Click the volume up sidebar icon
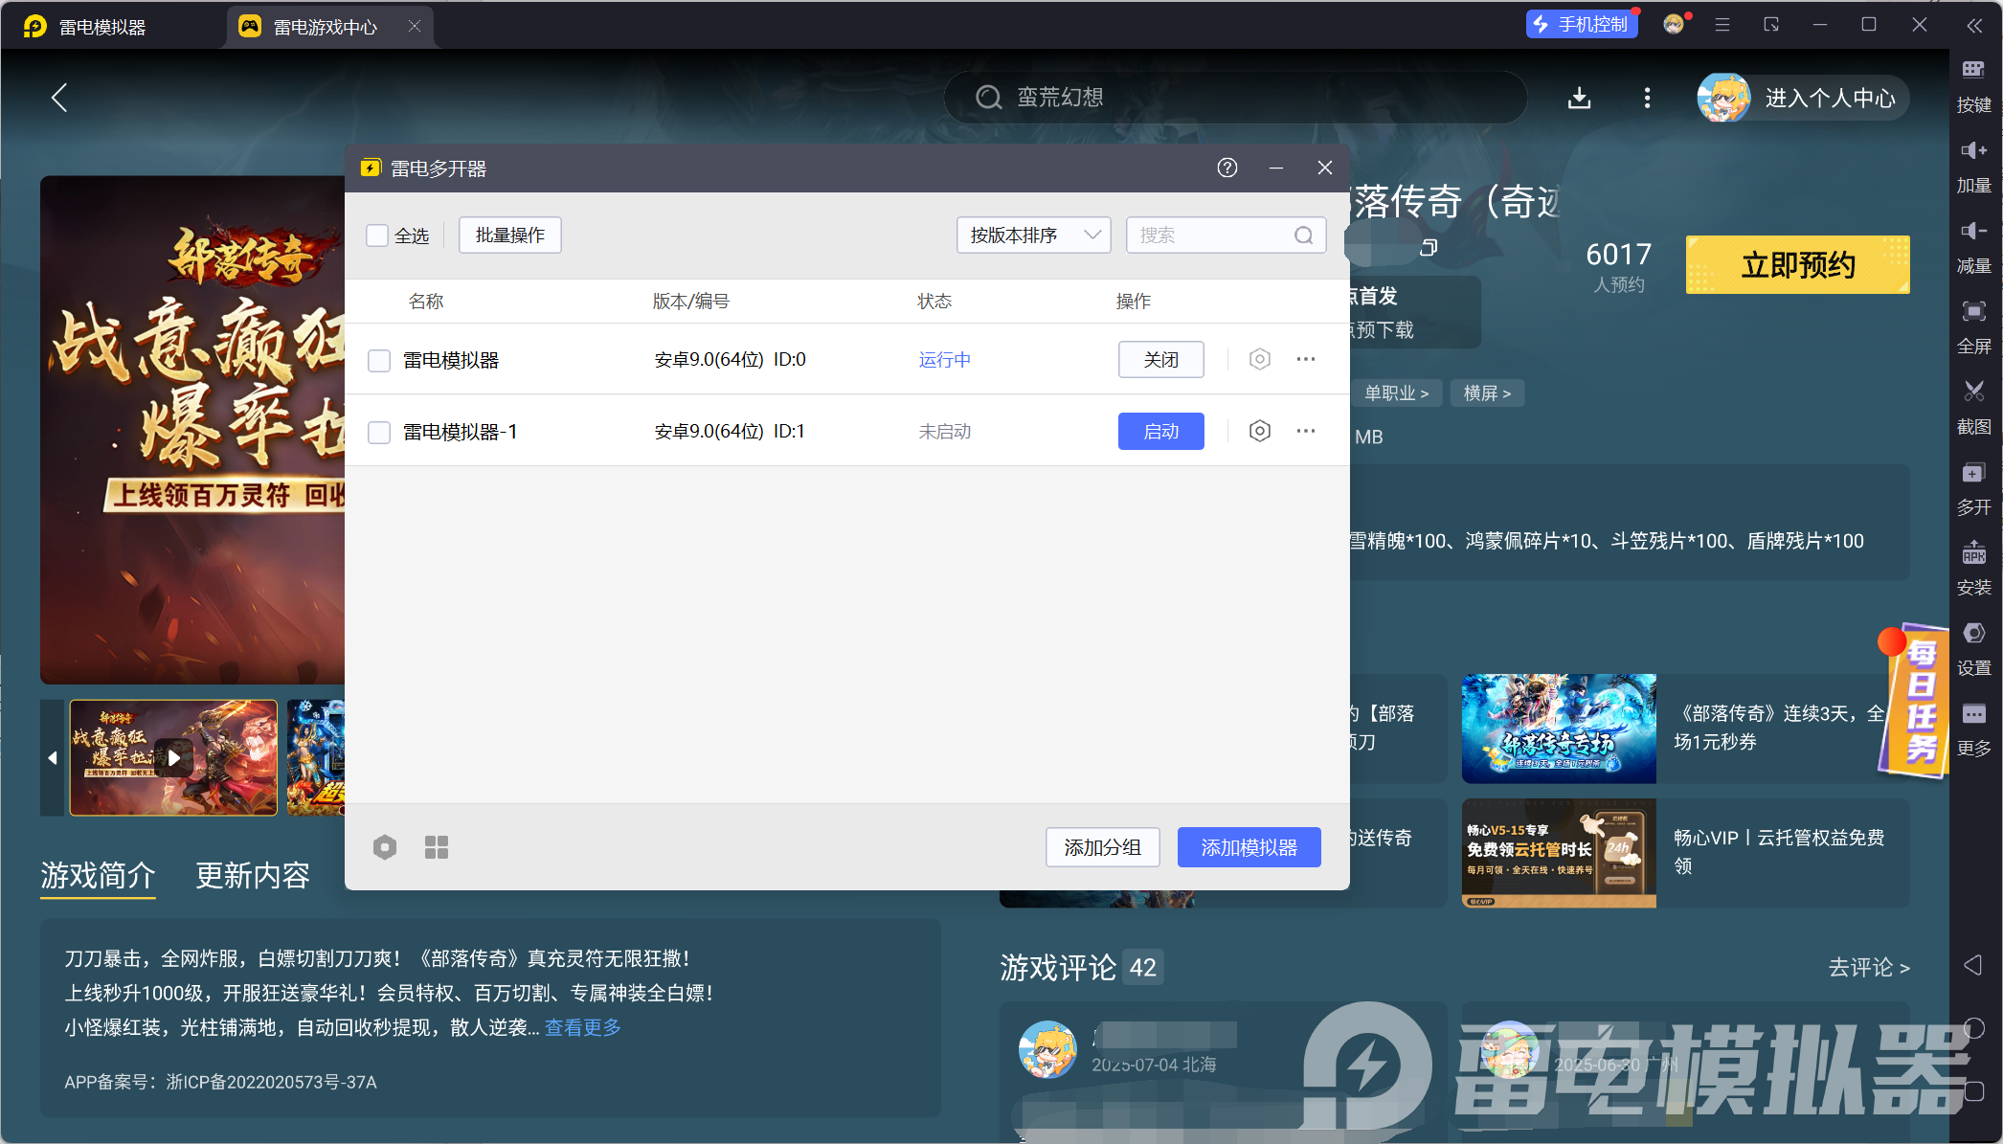The width and height of the screenshot is (2003, 1144). coord(1973,150)
